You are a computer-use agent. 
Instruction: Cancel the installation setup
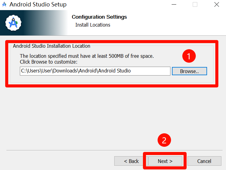point(204,161)
